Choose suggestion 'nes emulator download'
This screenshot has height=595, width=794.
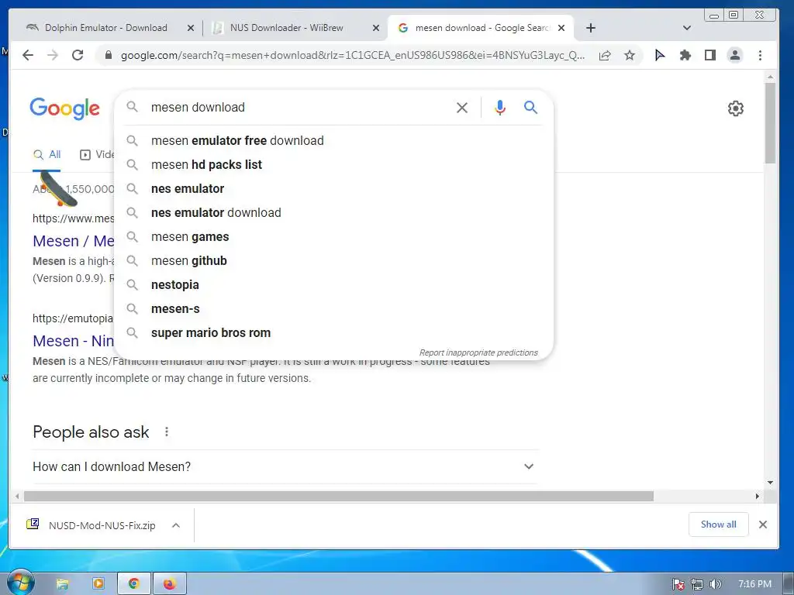tap(333, 212)
